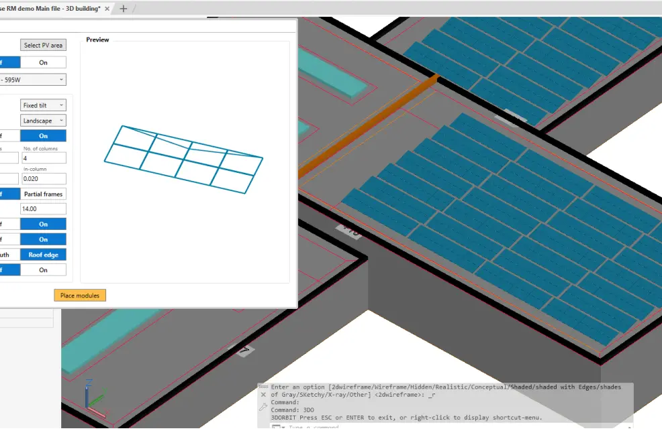
Task: Open command line customize wrench icon
Action: 263,407
